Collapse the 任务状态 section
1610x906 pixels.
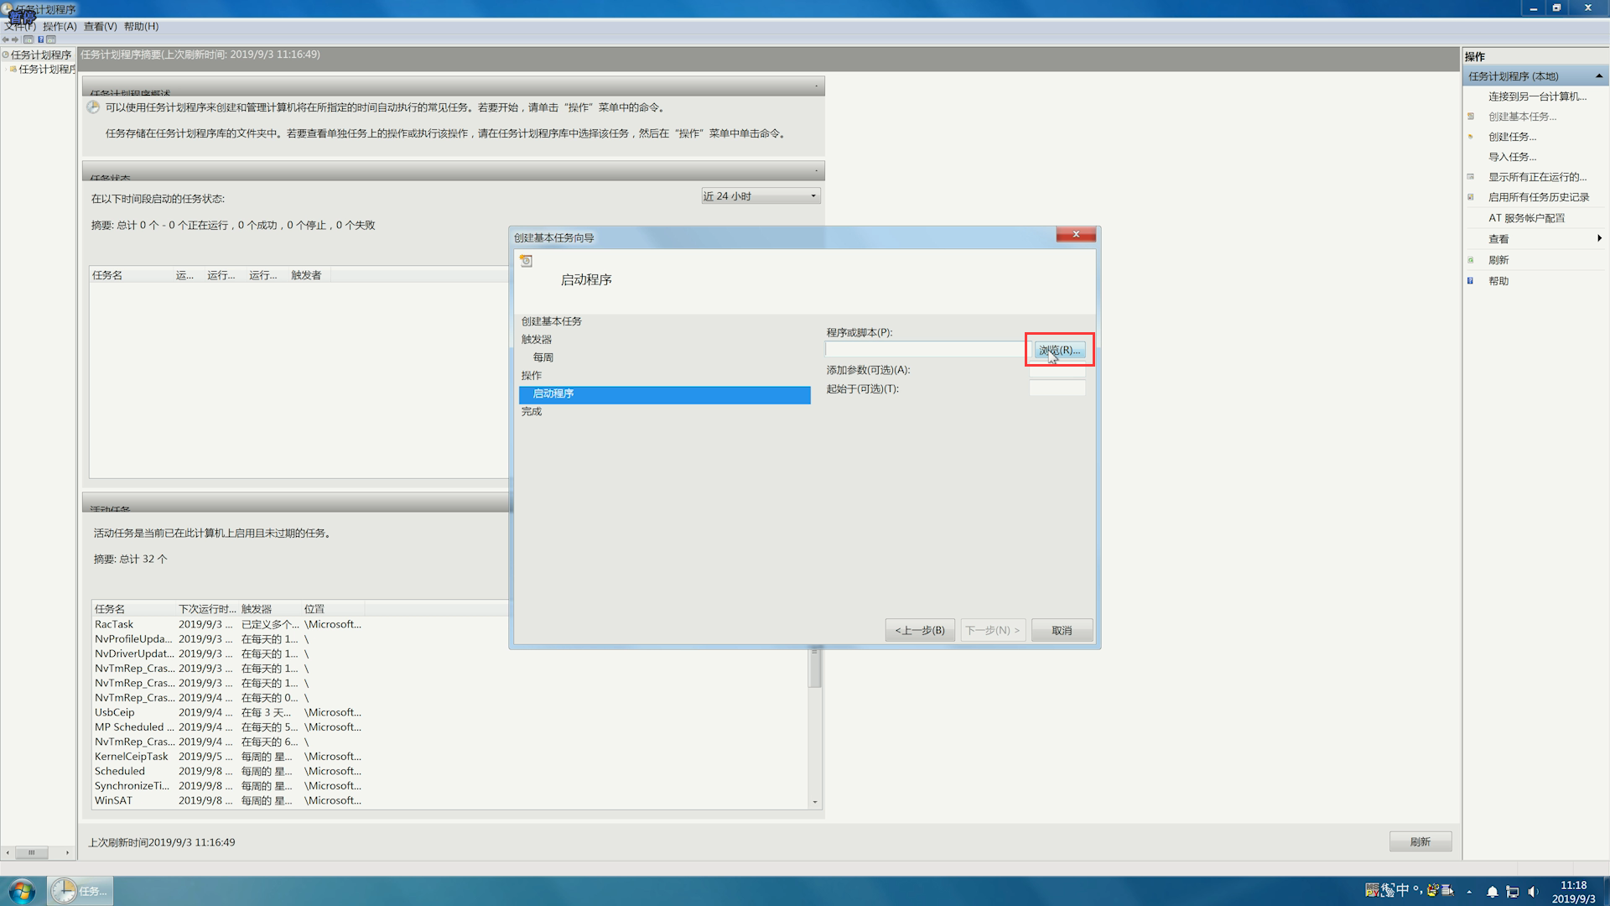coord(816,170)
